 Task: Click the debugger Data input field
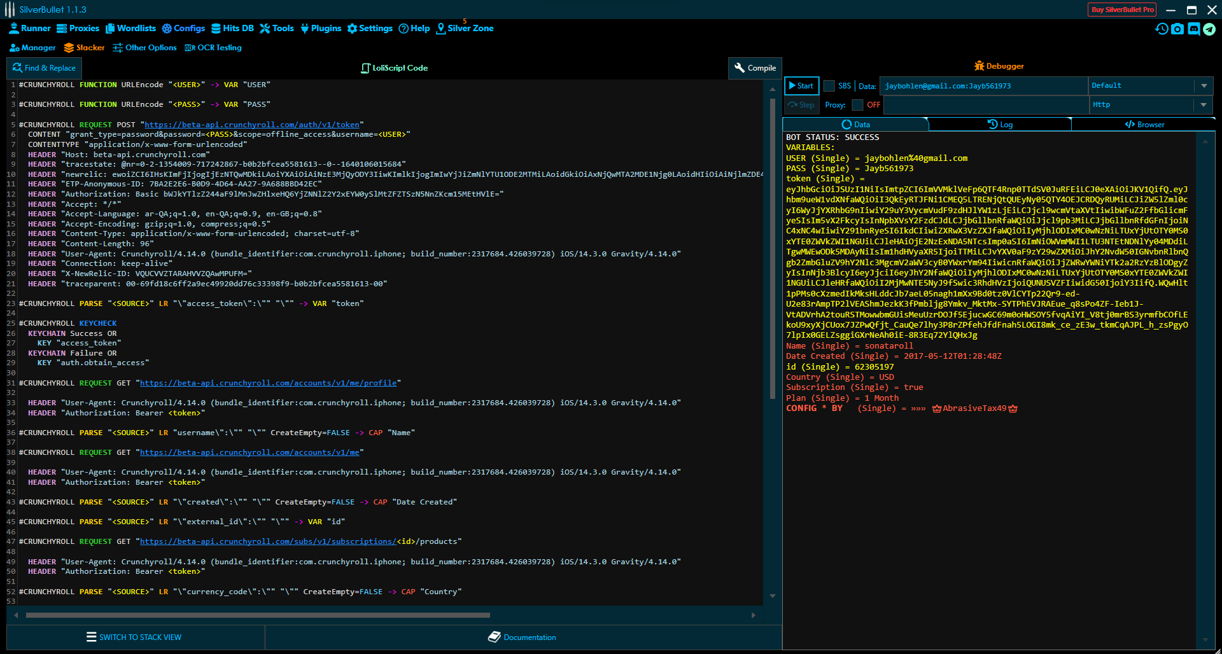tap(983, 85)
